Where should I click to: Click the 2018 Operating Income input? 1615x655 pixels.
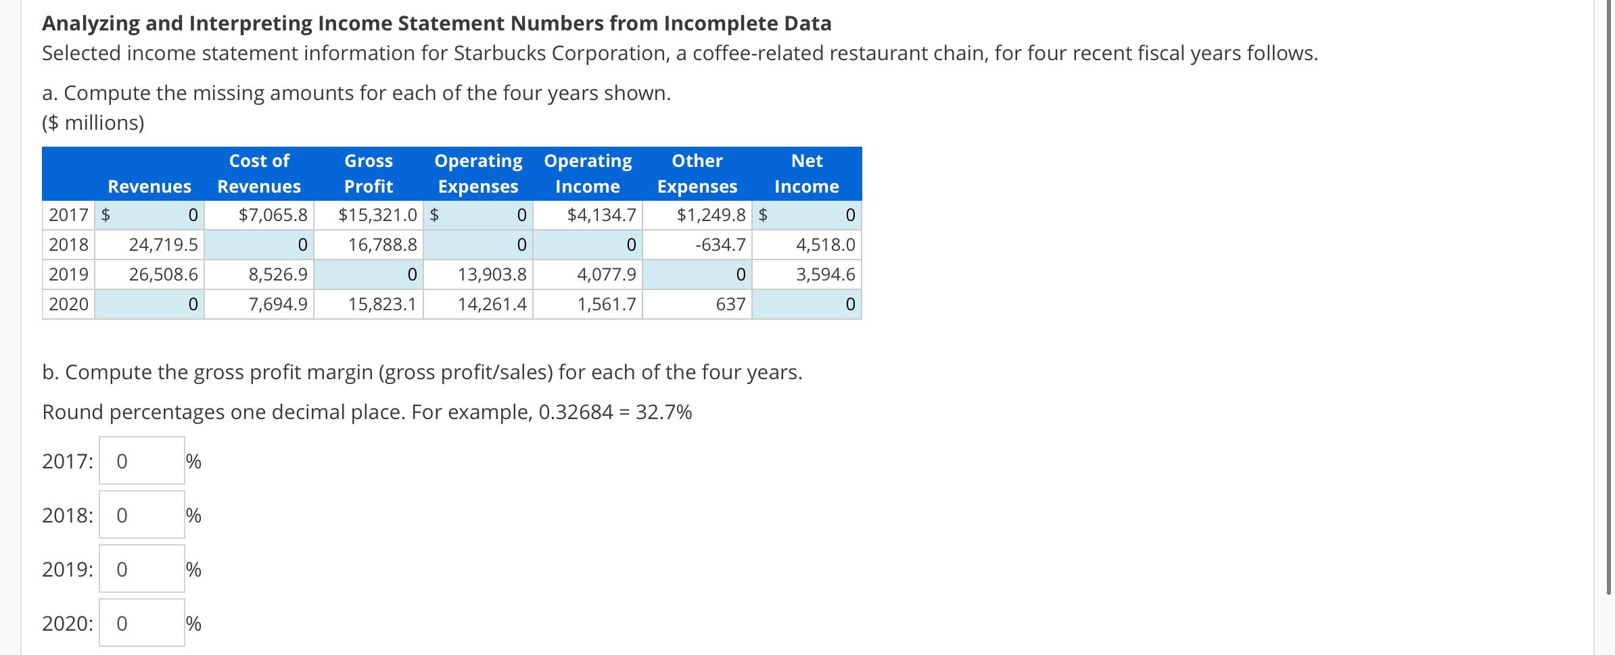point(588,245)
